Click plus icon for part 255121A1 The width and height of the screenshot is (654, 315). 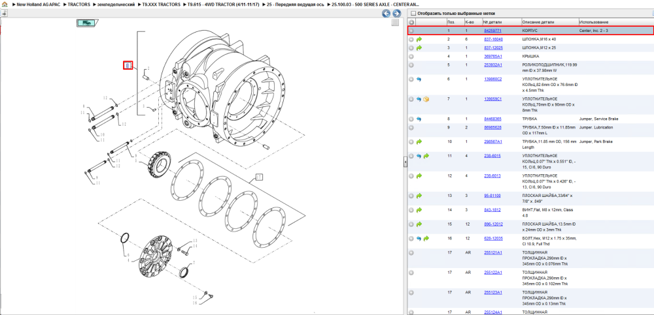pos(411,252)
